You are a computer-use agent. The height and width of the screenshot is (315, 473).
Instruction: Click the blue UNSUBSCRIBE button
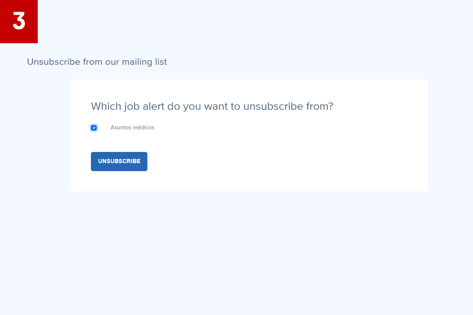(119, 162)
